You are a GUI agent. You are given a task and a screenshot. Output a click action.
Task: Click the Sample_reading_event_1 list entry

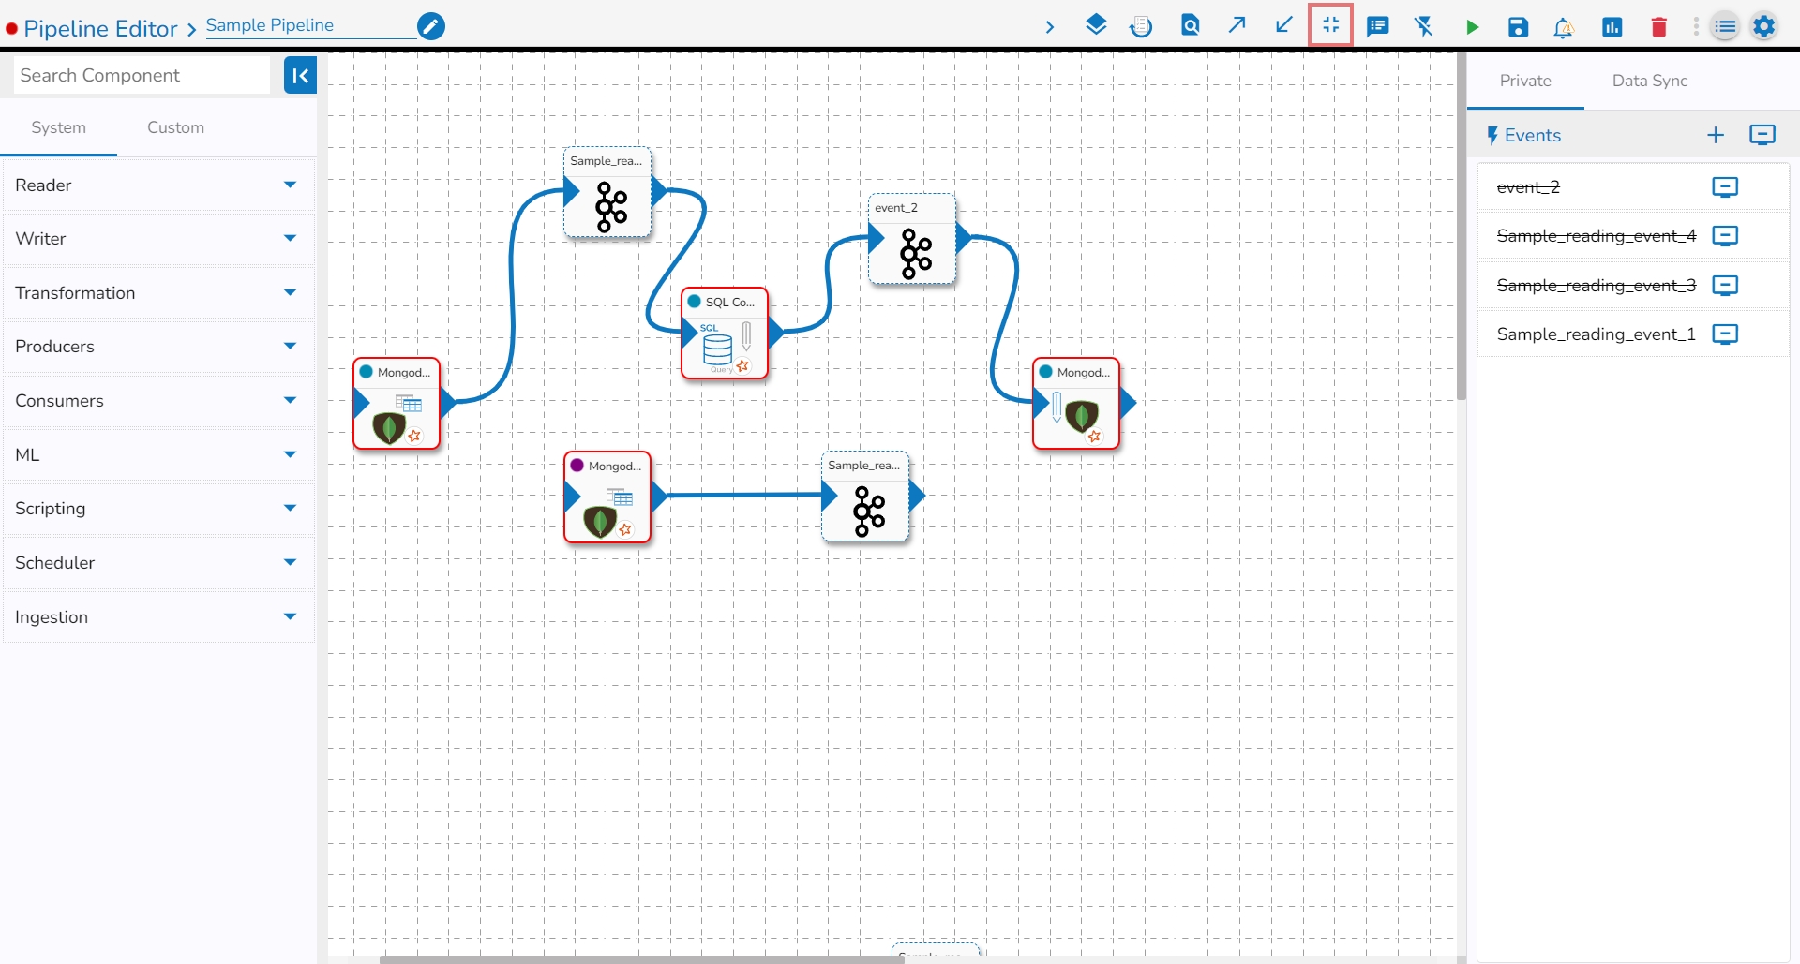pyautogui.click(x=1596, y=334)
